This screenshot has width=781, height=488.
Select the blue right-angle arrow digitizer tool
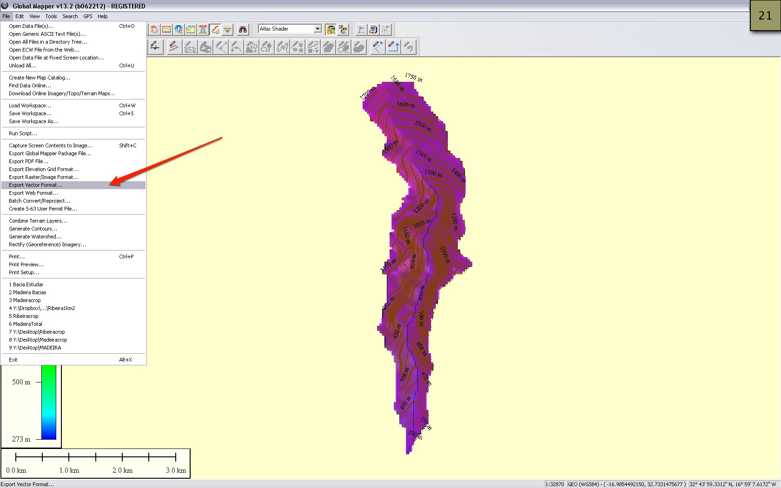(393, 47)
